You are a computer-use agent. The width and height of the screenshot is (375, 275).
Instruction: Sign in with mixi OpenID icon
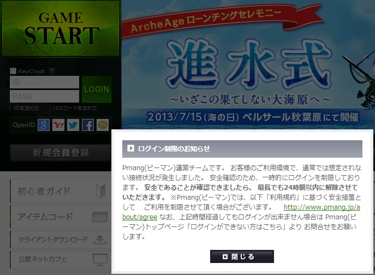click(x=103, y=125)
